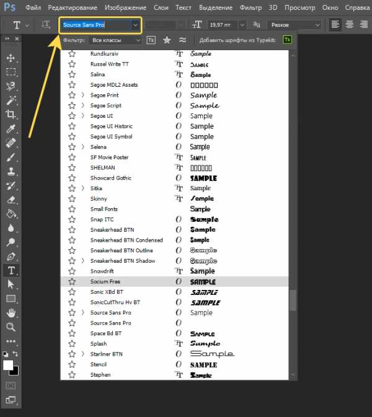Select the Dodge tool
The image size is (372, 417).
pyautogui.click(x=11, y=242)
